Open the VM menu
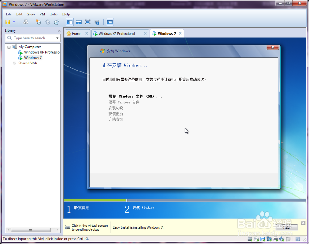Viewport: 309px width, 244px height. point(42,14)
